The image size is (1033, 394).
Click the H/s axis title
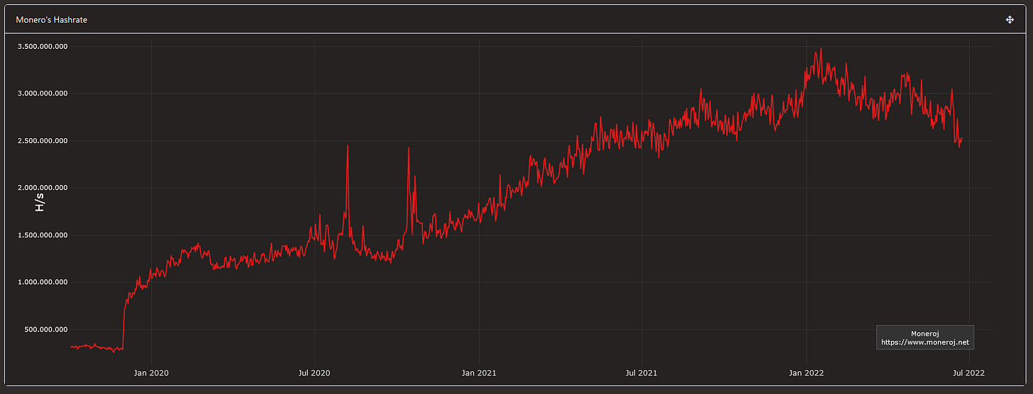[x=40, y=203]
